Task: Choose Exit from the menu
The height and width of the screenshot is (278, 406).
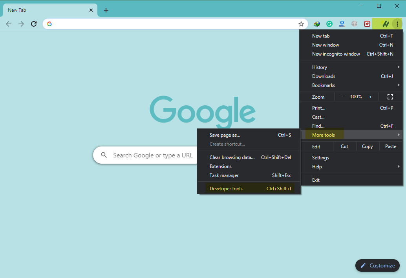Action: (x=351, y=180)
